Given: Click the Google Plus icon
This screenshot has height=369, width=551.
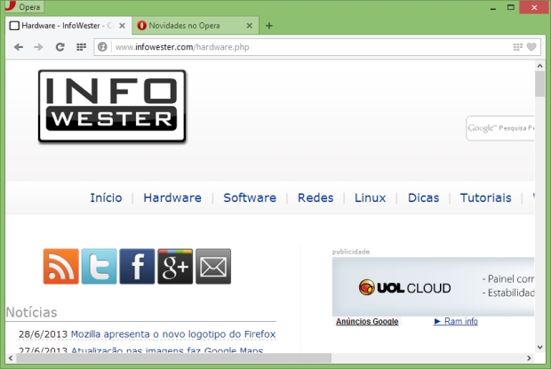Looking at the screenshot, I should pyautogui.click(x=175, y=267).
